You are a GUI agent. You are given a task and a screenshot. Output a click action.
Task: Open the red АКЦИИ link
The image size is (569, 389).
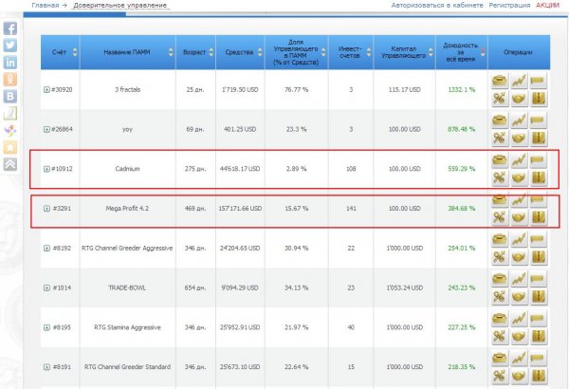tap(547, 5)
